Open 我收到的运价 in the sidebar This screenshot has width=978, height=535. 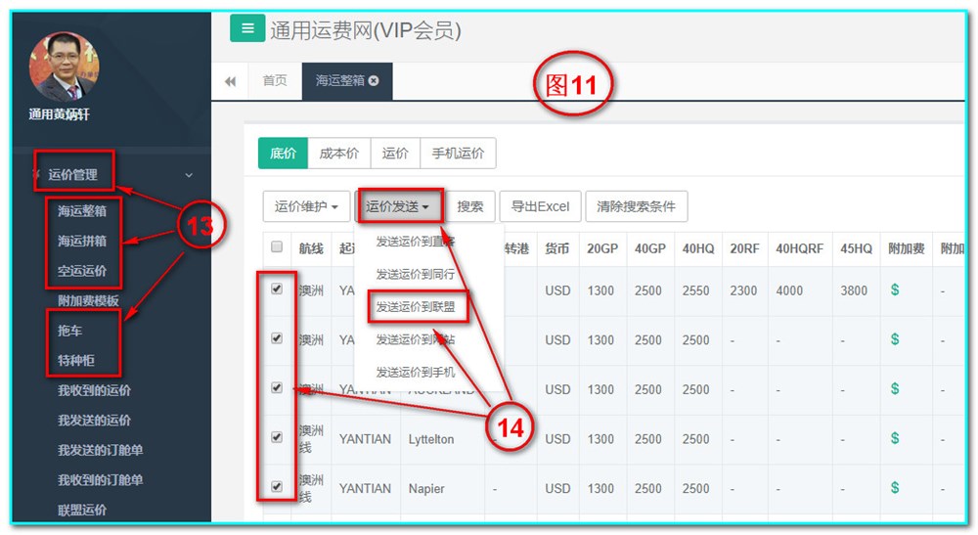click(x=94, y=390)
